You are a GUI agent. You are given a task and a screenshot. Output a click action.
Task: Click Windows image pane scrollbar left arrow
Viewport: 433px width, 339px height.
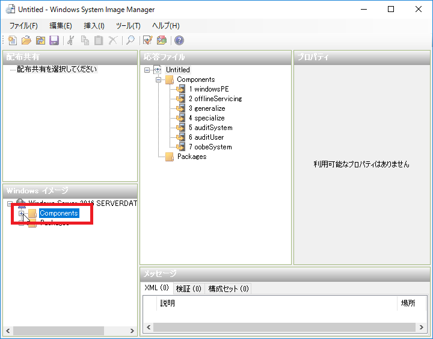click(8, 331)
